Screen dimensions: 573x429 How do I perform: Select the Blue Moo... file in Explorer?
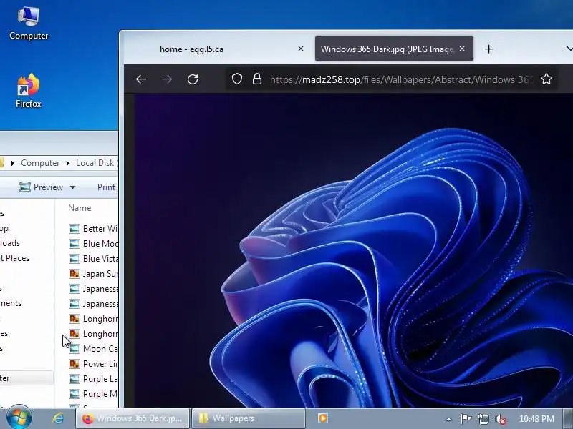coord(93,244)
